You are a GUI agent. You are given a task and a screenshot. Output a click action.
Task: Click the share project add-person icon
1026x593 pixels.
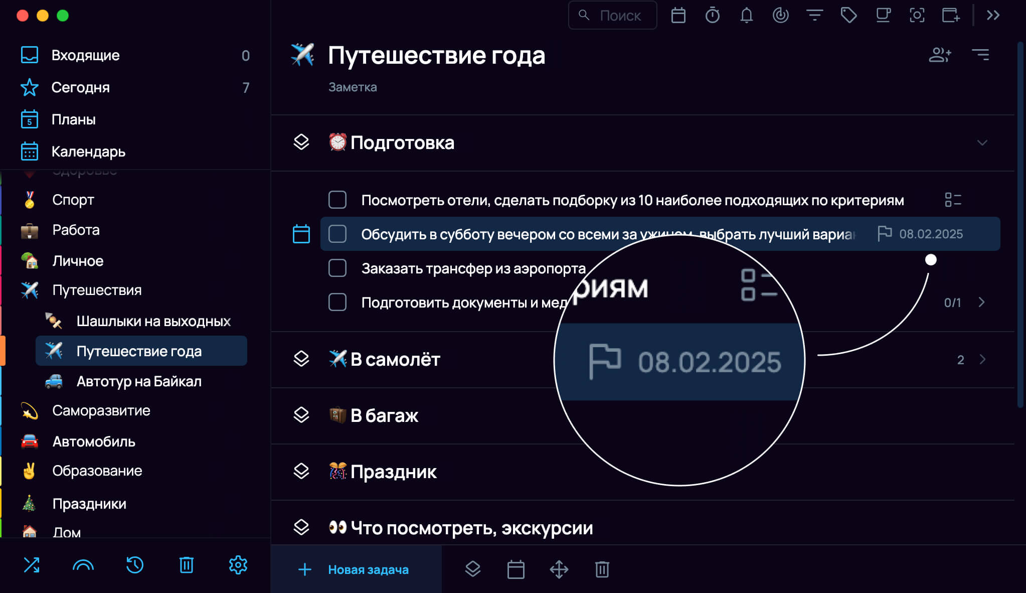940,55
